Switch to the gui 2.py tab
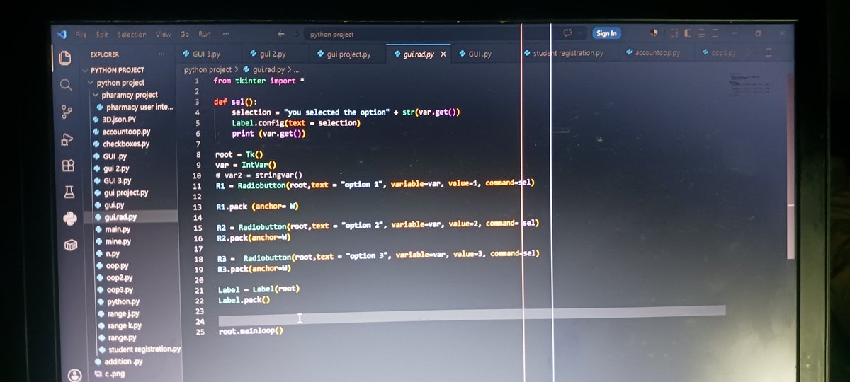This screenshot has height=382, width=850. 273,54
